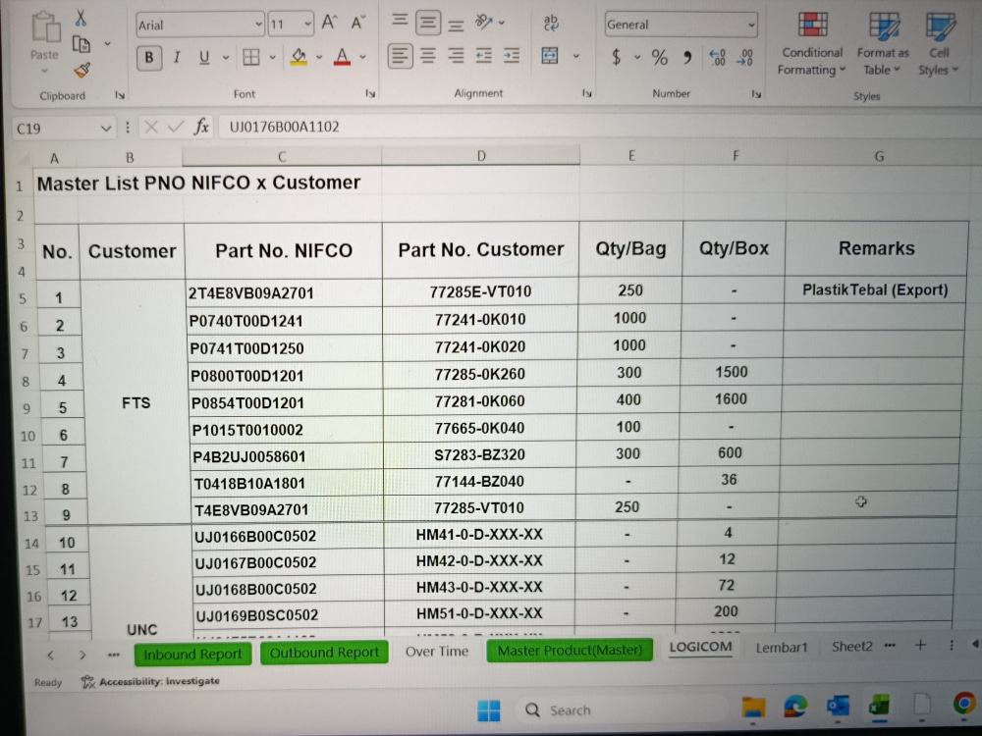This screenshot has width=982, height=736.
Task: Click the Paste clipboard icon
Action: 46,26
